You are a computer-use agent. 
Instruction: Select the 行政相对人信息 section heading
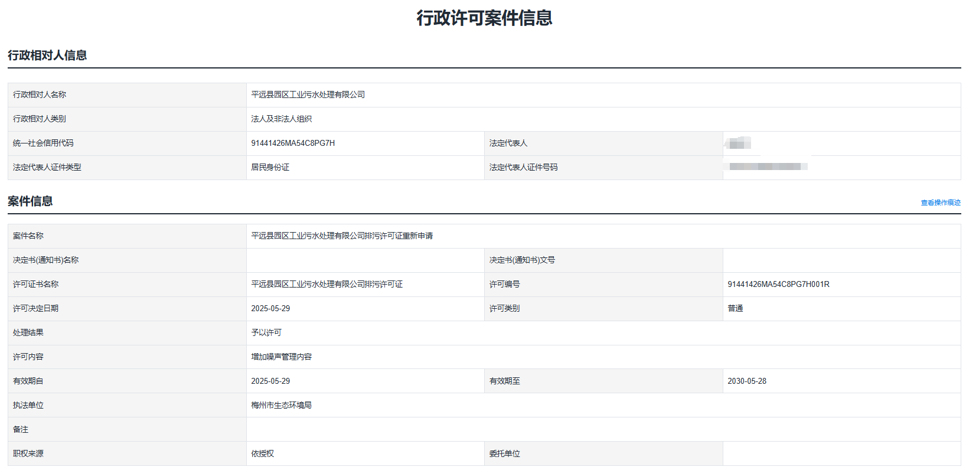(x=47, y=56)
